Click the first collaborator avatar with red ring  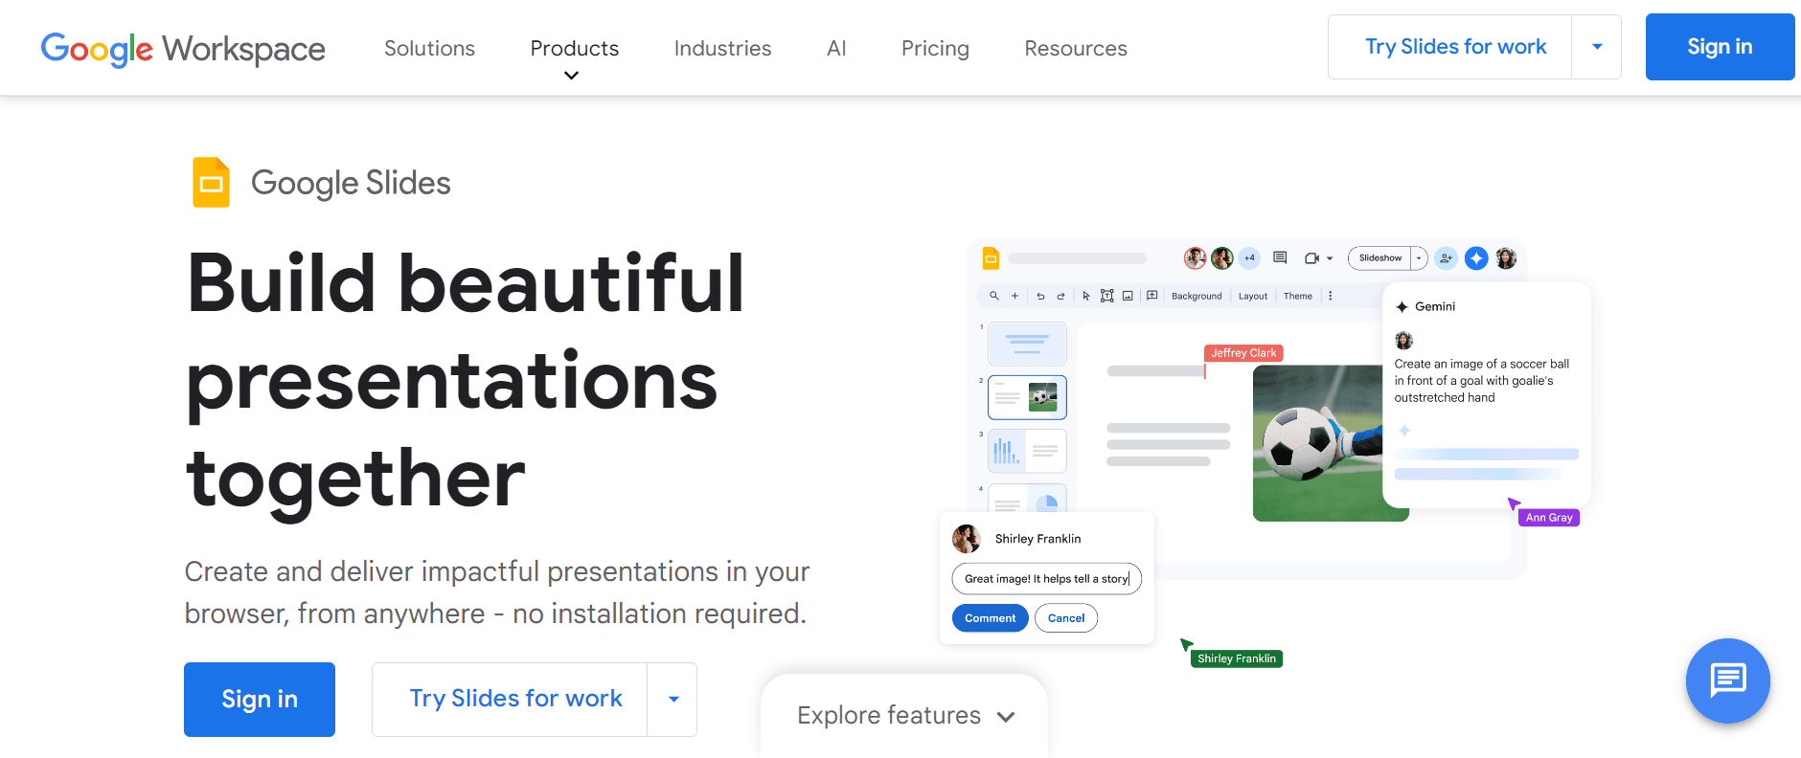tap(1196, 258)
